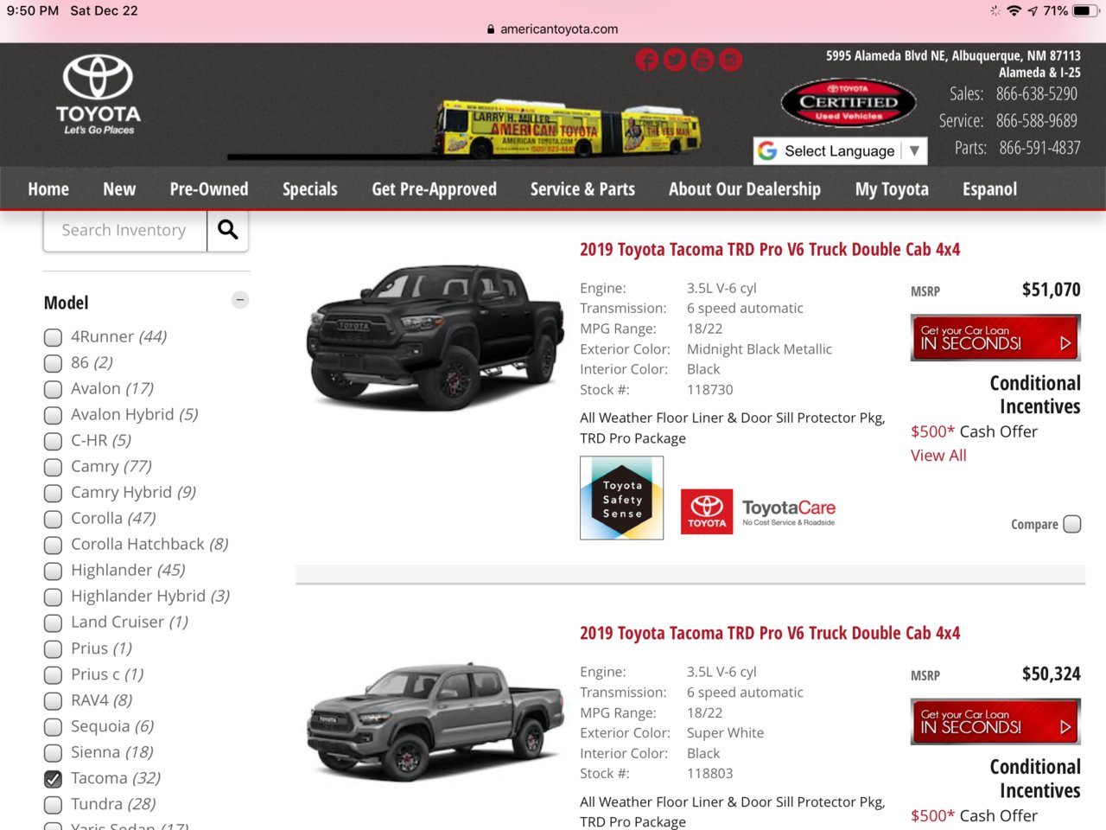Image resolution: width=1106 pixels, height=830 pixels.
Task: Check the Corolla model filter
Action: [x=54, y=519]
